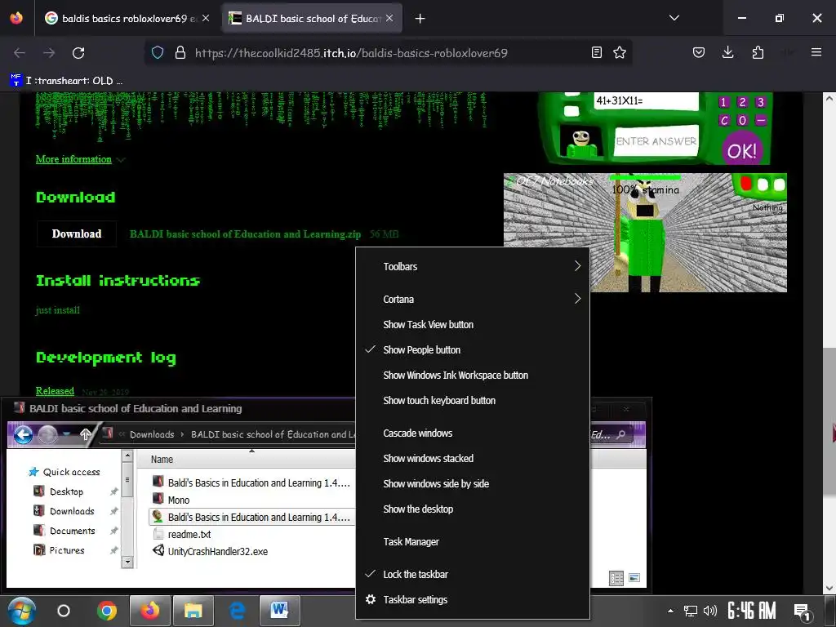This screenshot has width=836, height=627.
Task: Choose Cascade windows
Action: pyautogui.click(x=473, y=433)
